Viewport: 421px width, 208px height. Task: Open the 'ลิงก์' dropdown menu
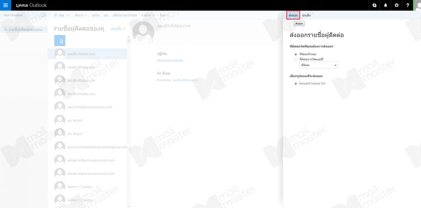pos(164,15)
